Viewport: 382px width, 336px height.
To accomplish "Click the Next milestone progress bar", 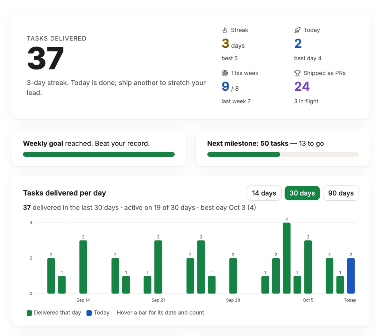I will pos(283,154).
